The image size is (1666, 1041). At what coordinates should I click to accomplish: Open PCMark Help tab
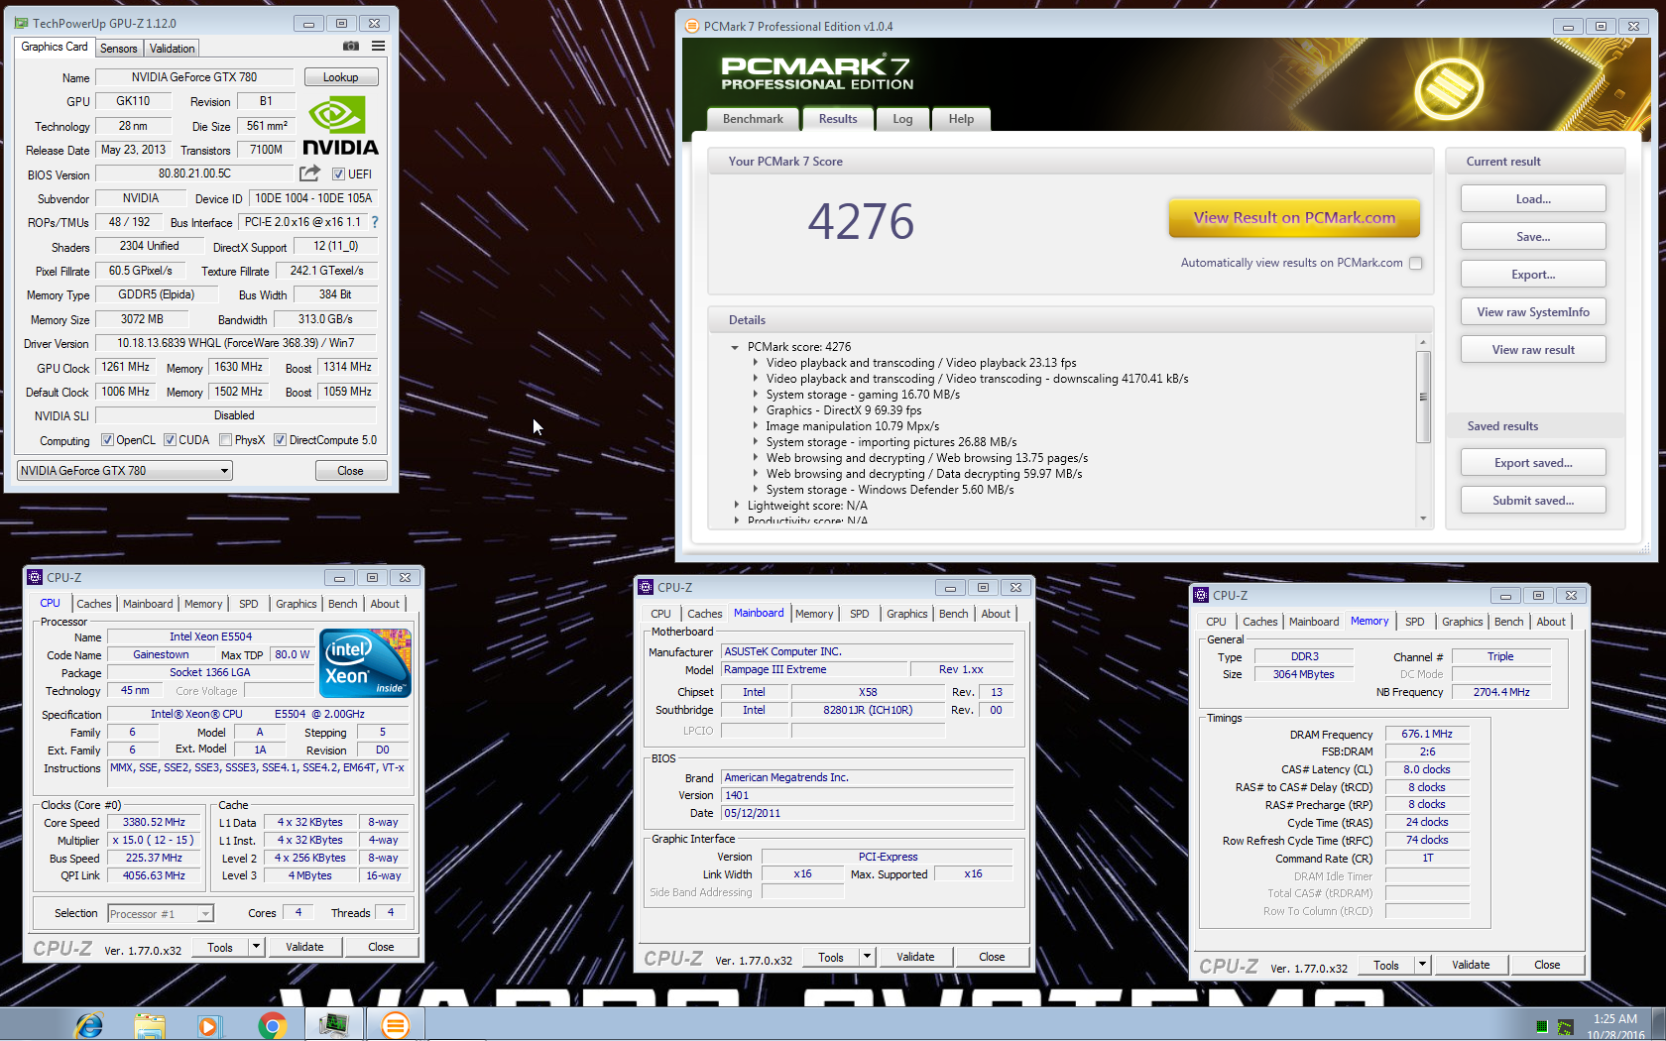pos(961,119)
